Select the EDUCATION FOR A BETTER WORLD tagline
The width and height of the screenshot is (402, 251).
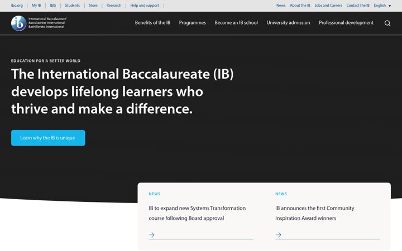point(46,61)
